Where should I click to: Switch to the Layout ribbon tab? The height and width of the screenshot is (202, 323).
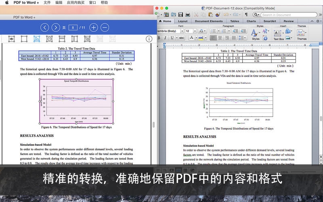coord(183,21)
